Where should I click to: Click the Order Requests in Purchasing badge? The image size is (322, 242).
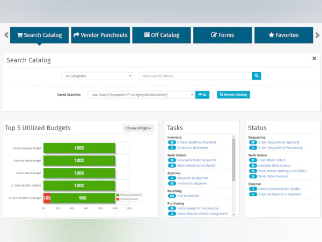coord(253,147)
